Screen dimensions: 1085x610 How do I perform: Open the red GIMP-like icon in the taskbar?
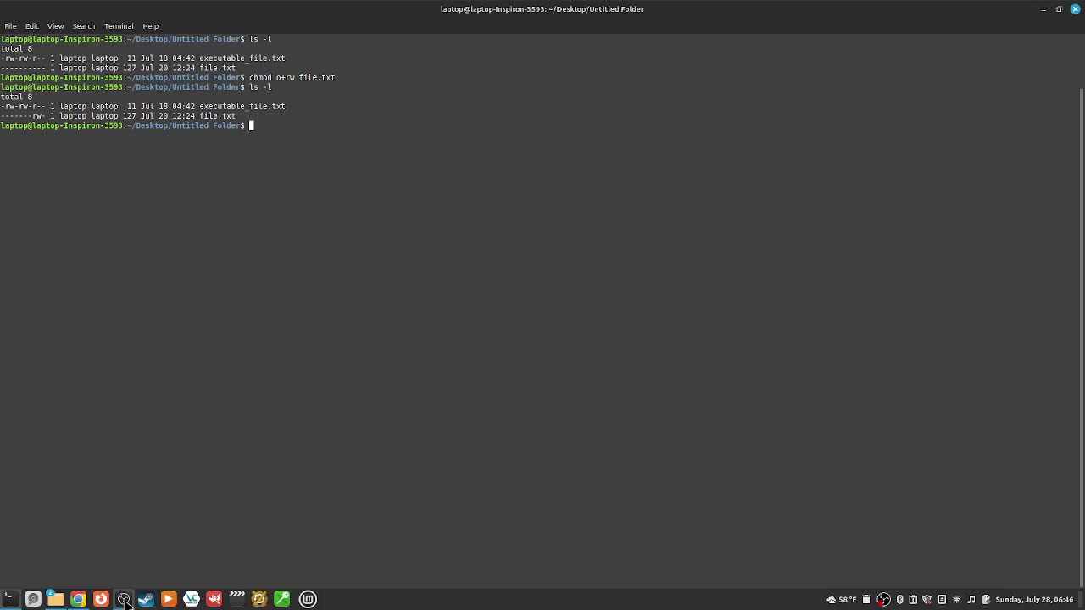214,599
